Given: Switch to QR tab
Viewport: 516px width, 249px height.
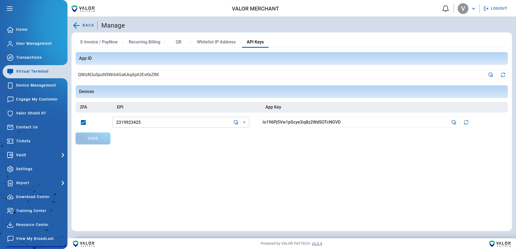Looking at the screenshot, I should point(178,42).
